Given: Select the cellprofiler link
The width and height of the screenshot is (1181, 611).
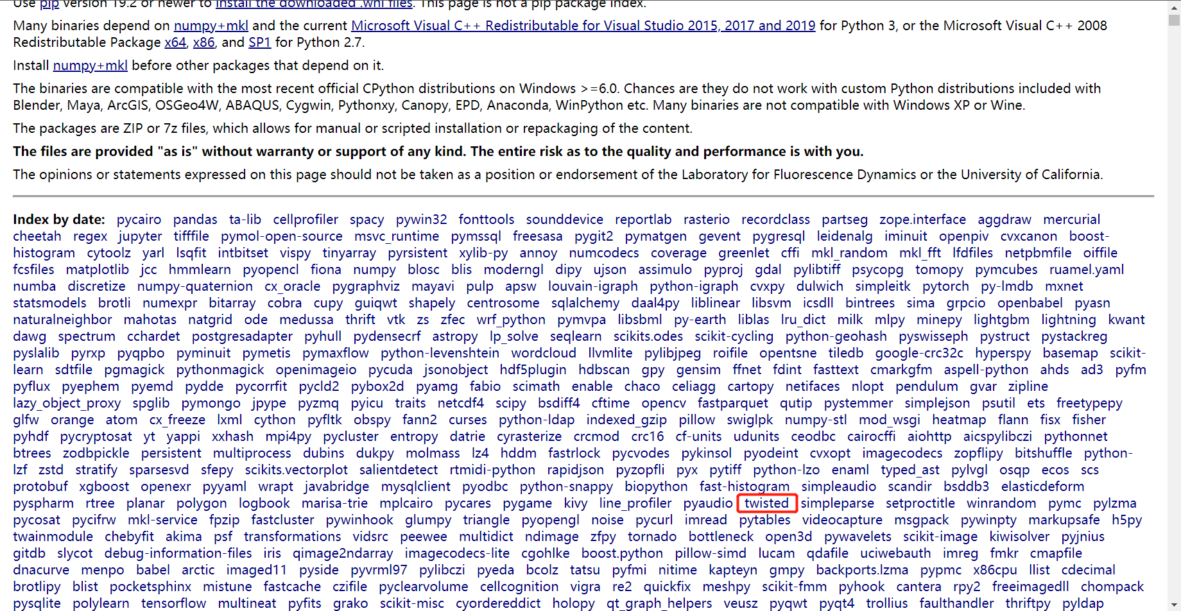Looking at the screenshot, I should tap(306, 219).
